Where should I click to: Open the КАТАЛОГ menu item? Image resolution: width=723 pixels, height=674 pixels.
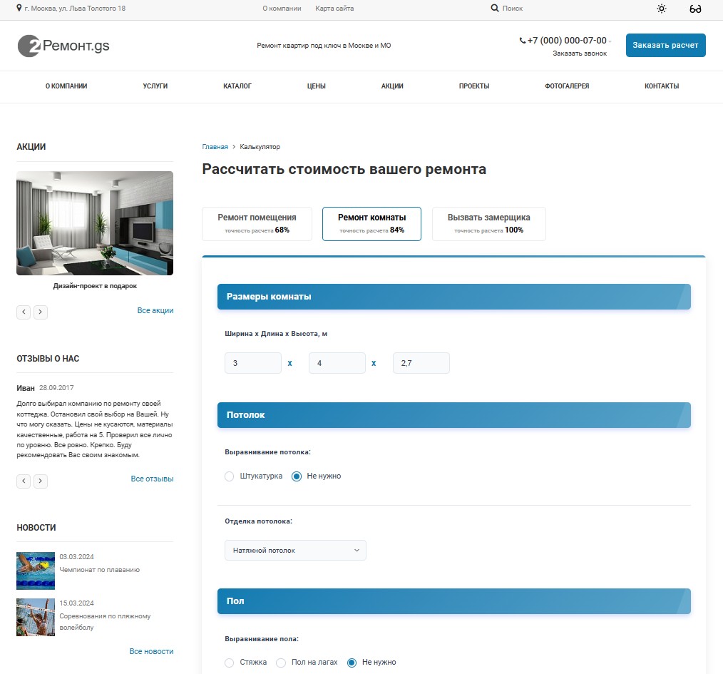tap(237, 86)
